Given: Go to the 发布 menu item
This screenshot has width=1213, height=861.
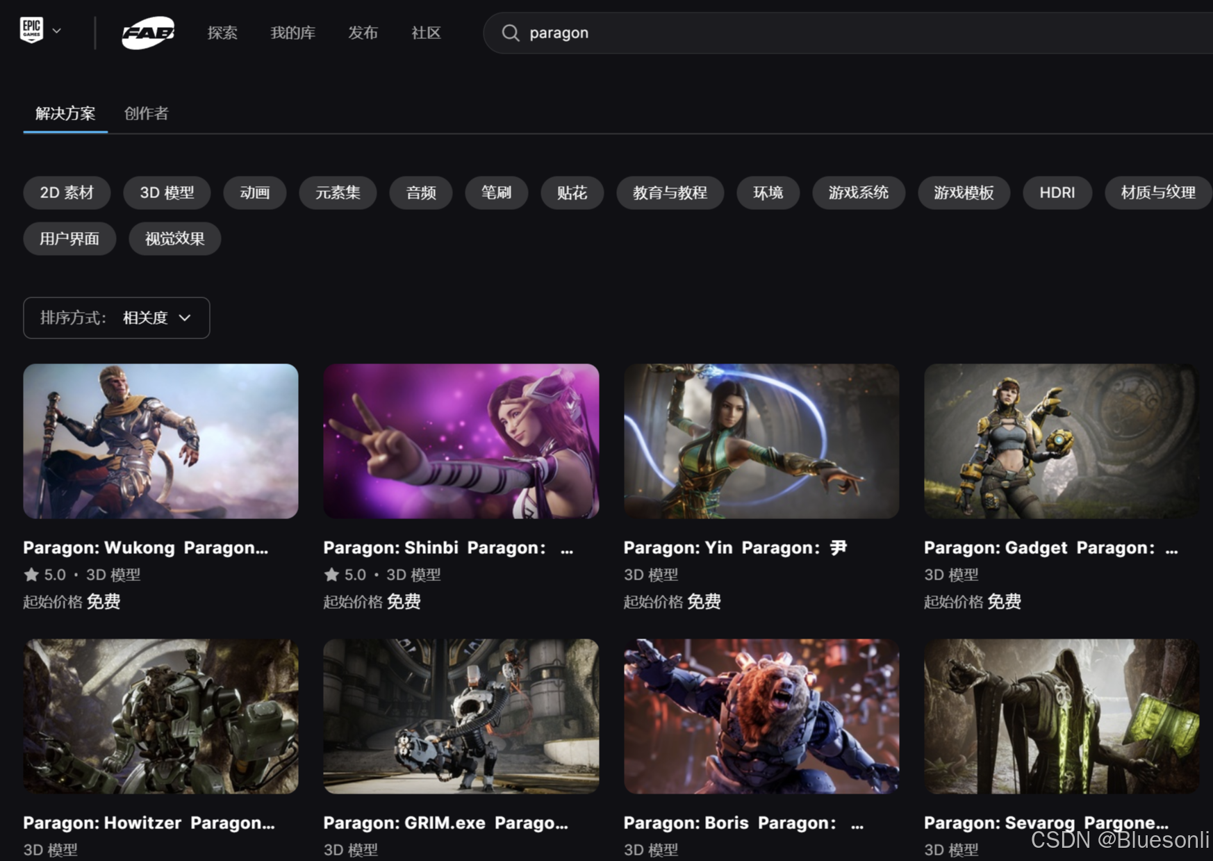Looking at the screenshot, I should [x=363, y=33].
